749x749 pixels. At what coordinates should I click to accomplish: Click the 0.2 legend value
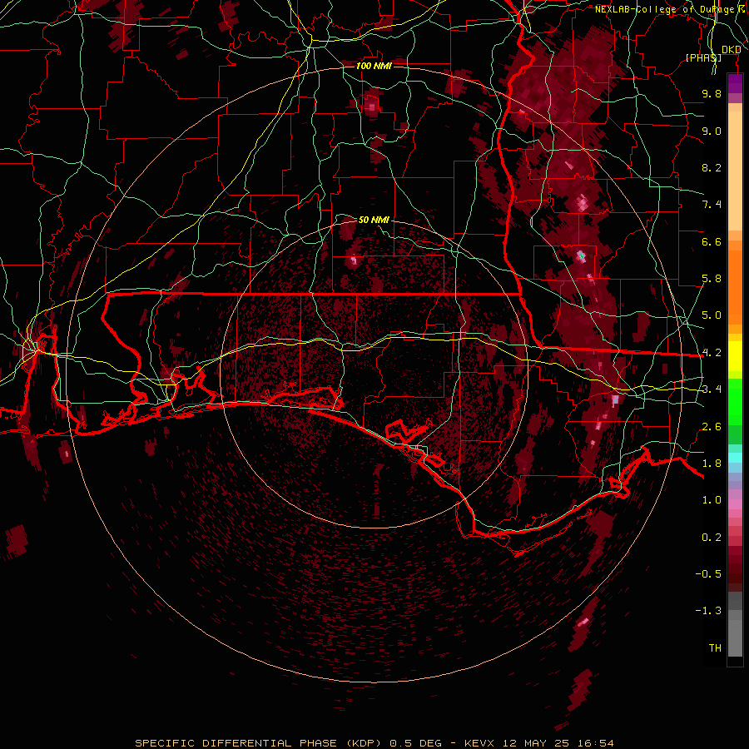click(x=712, y=538)
